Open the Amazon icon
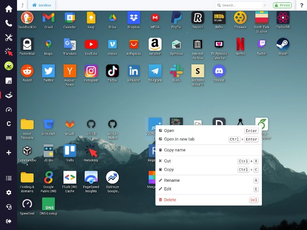Image resolution: width=307 pixels, height=230 pixels. click(155, 44)
